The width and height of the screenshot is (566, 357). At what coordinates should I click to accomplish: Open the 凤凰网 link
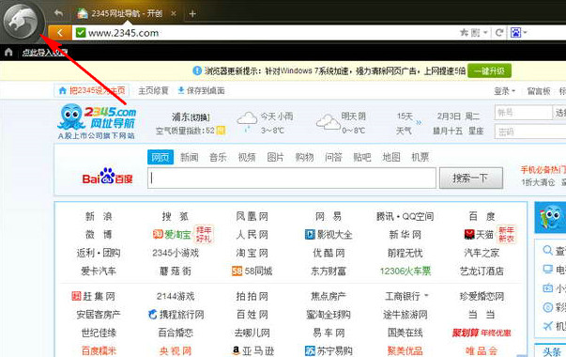[x=252, y=216]
